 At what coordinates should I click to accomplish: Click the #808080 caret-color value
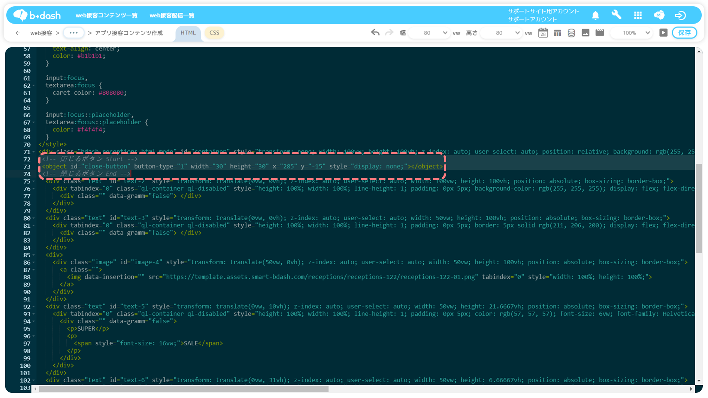(111, 92)
